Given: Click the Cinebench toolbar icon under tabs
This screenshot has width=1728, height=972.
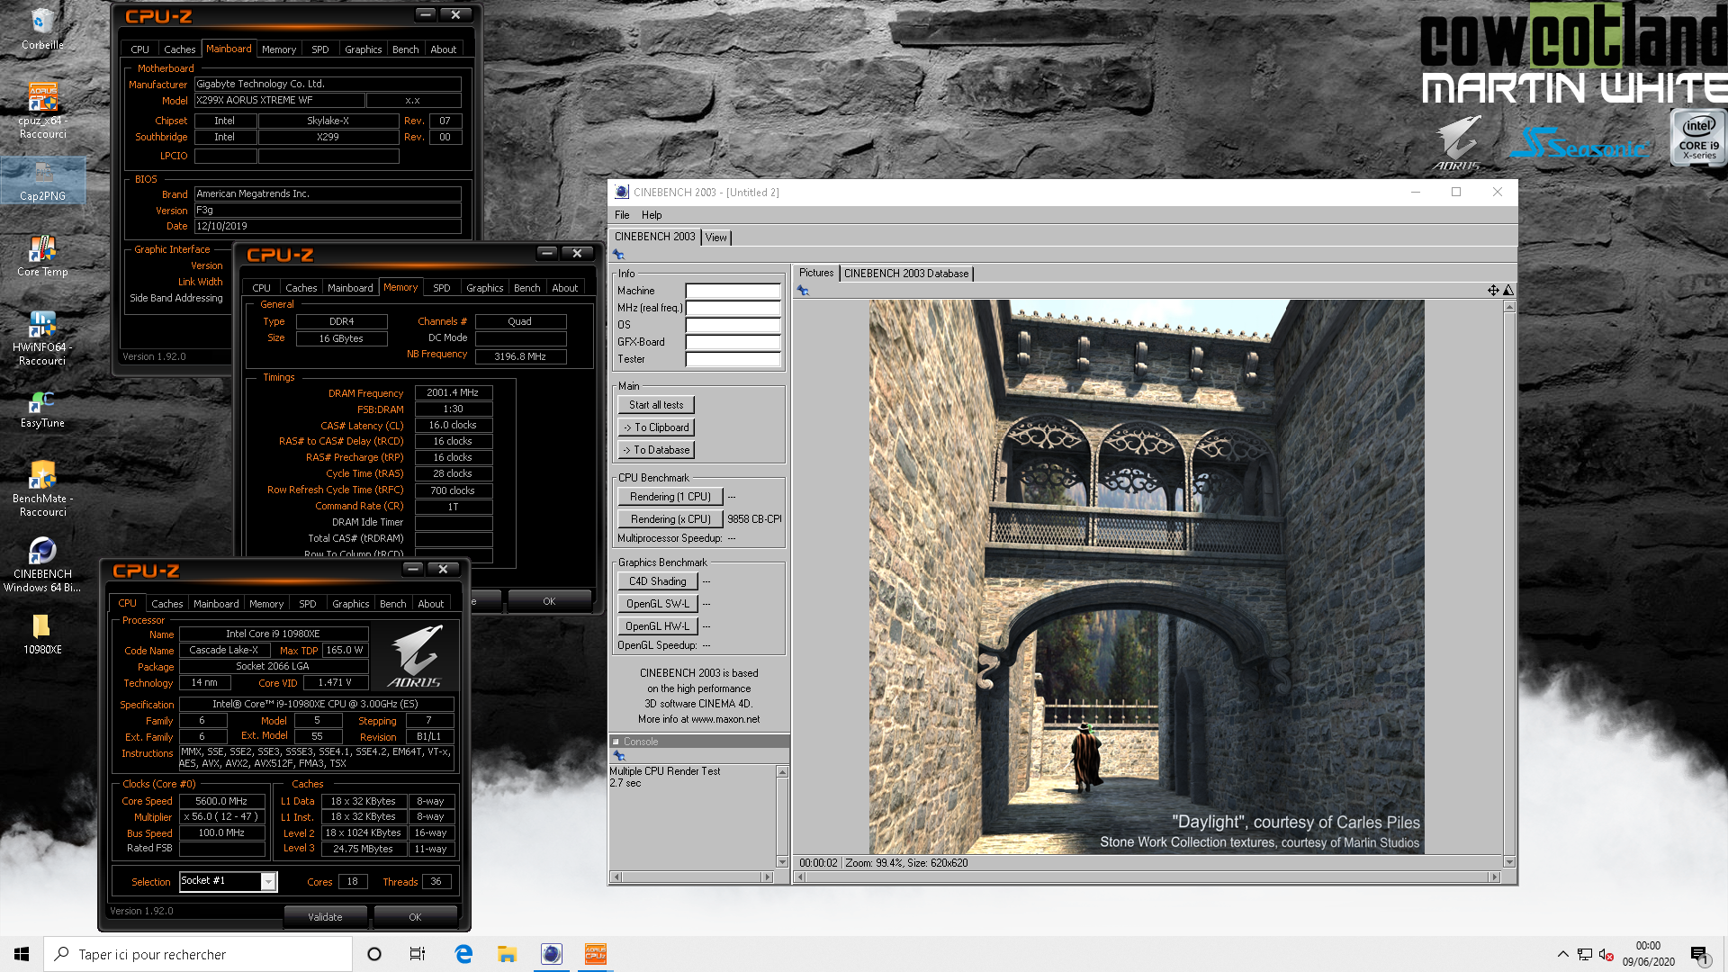Looking at the screenshot, I should [618, 255].
